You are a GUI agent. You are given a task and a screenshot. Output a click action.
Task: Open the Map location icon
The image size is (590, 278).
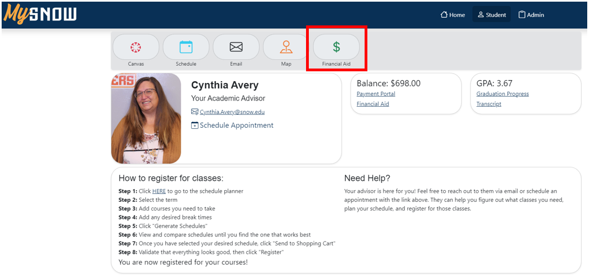click(286, 48)
